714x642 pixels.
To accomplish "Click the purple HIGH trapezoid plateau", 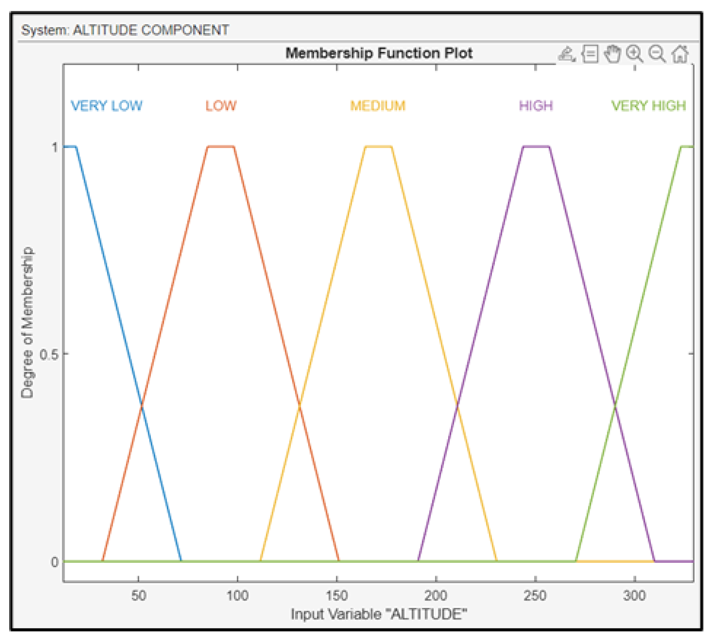I will coord(536,147).
